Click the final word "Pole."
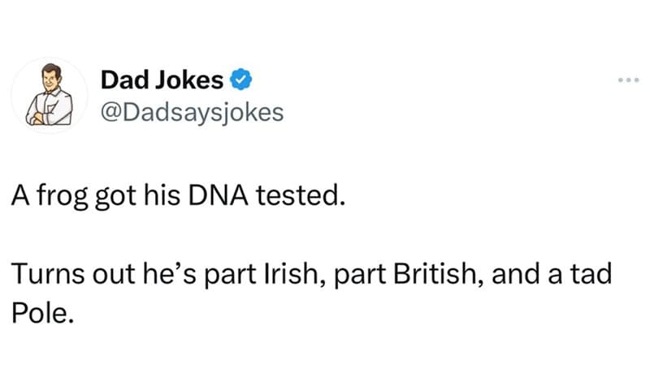The height and width of the screenshot is (390, 650). pos(43,313)
